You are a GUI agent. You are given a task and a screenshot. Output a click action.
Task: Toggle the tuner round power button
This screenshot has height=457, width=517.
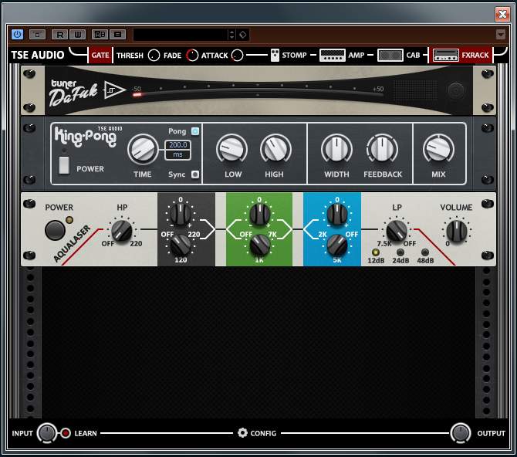coord(456,90)
